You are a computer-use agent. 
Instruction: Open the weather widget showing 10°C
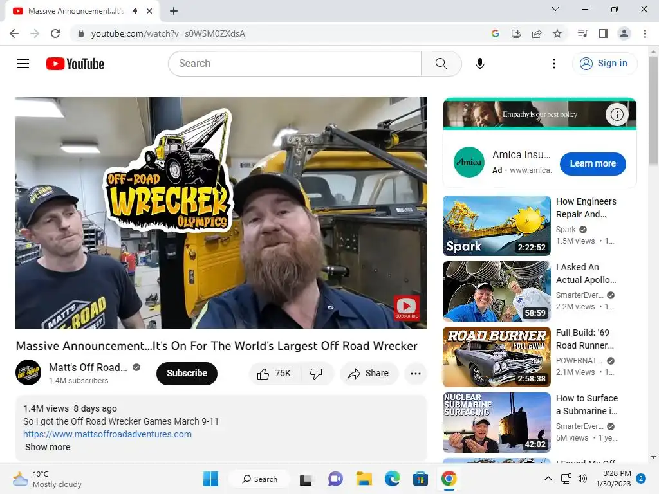pos(46,479)
